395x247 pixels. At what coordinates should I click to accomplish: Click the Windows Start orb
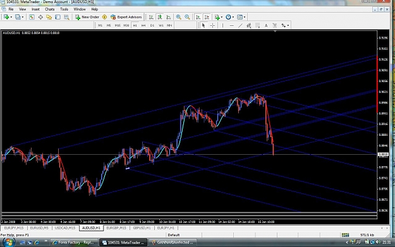(9, 242)
